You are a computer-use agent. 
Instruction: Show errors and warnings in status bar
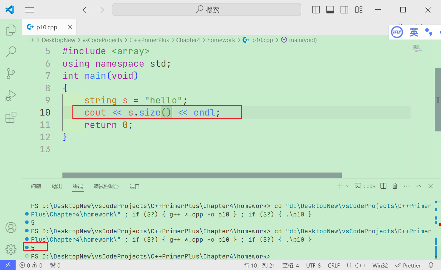tap(31, 266)
